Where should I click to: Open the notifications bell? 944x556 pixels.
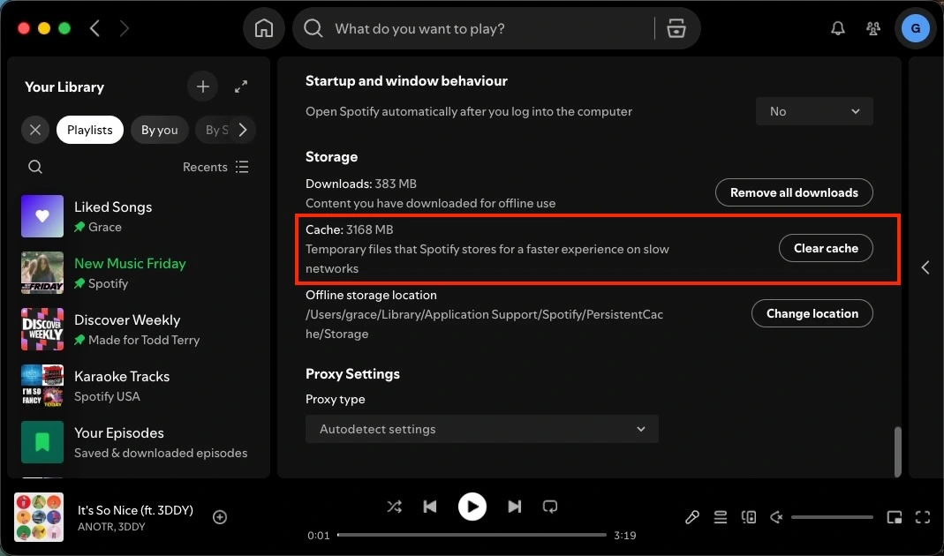(x=838, y=28)
